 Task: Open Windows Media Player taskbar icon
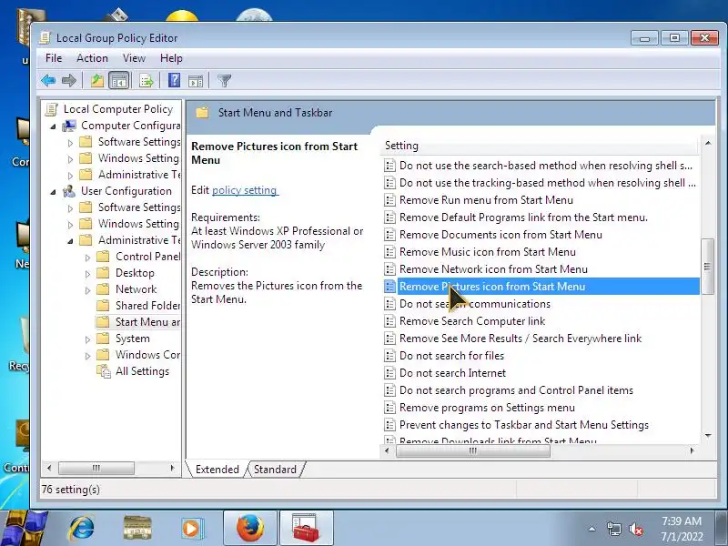point(191,529)
